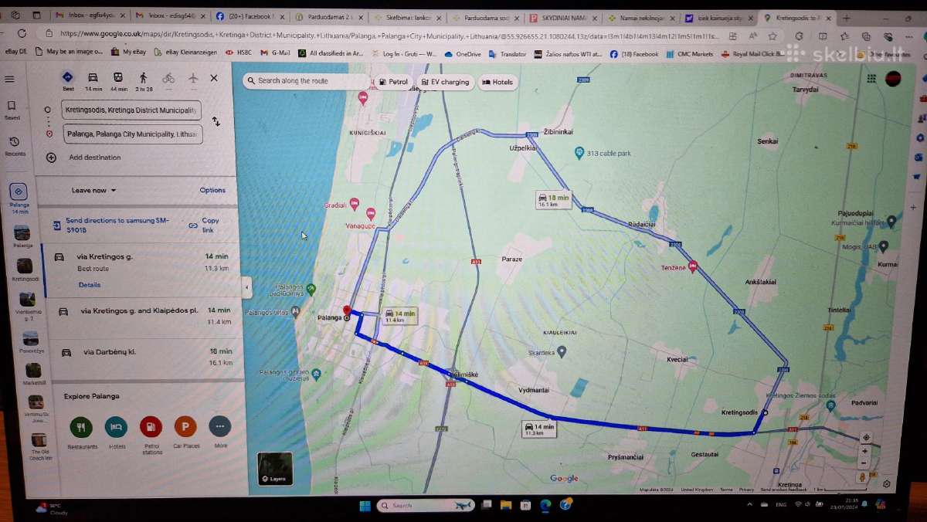This screenshot has height=522, width=927.
Task: Show your location on map
Action: tap(865, 437)
